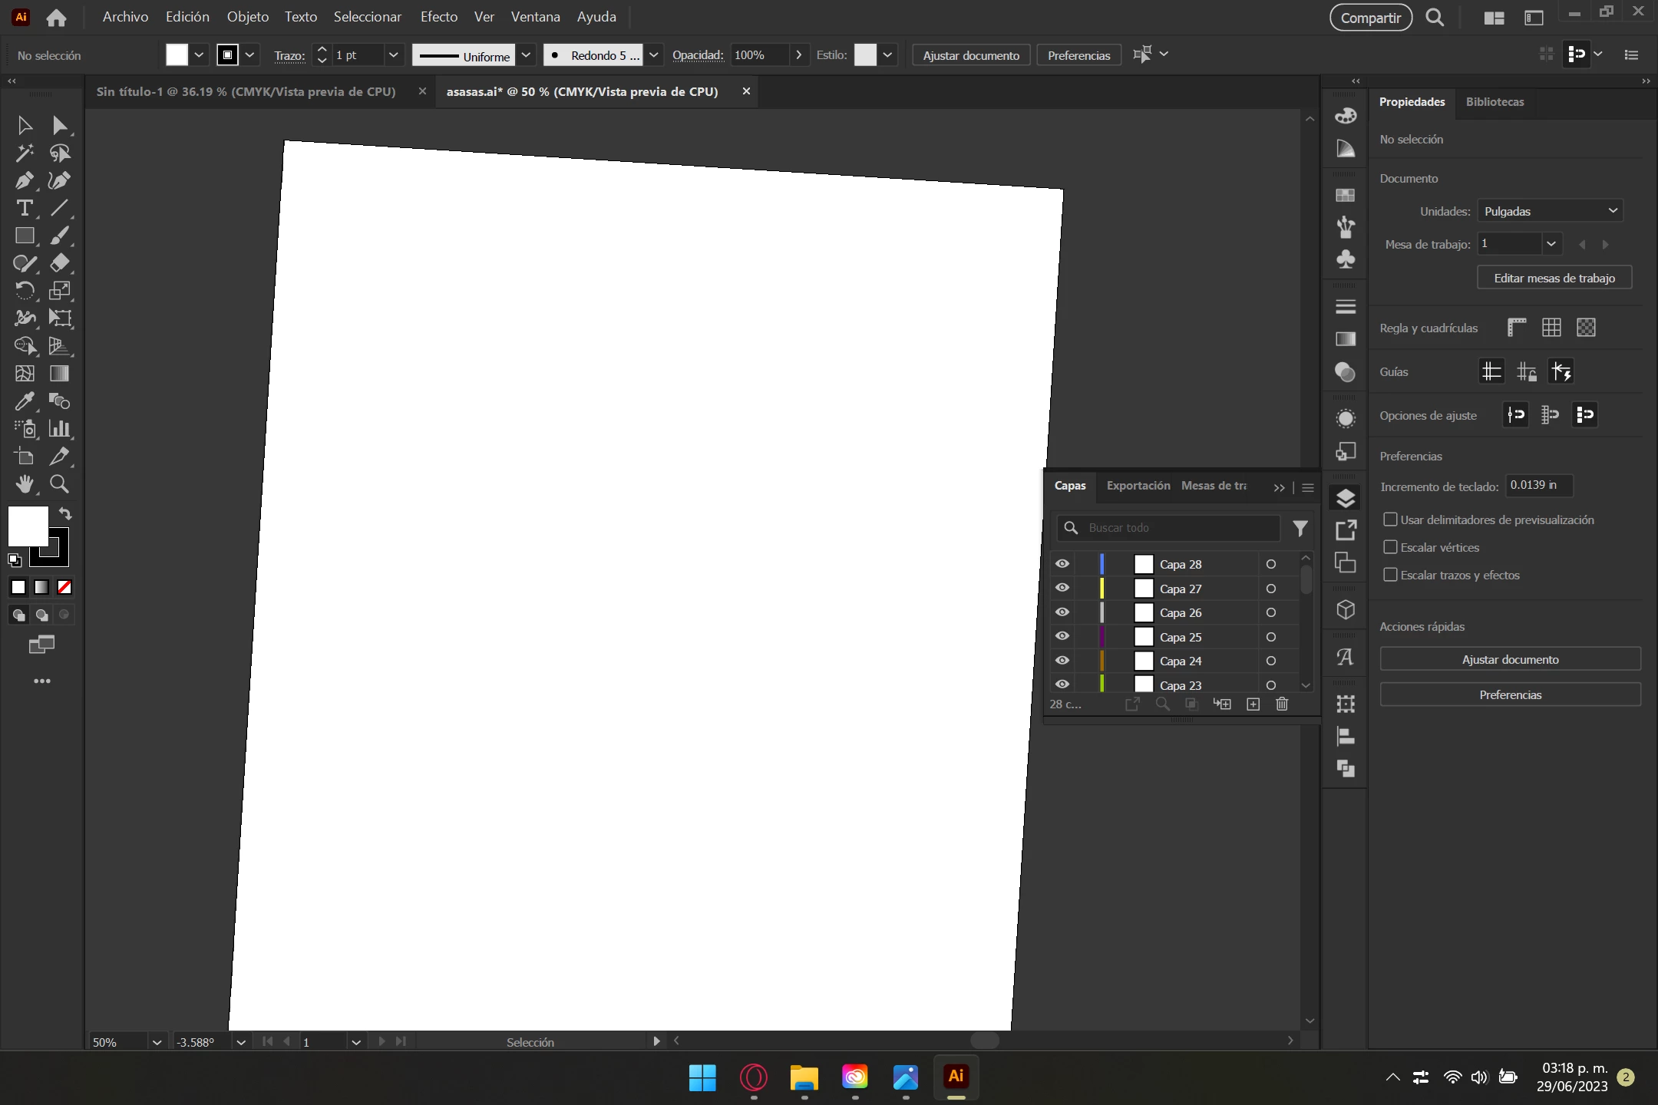Select the Hand tool
The image size is (1658, 1105).
24,484
